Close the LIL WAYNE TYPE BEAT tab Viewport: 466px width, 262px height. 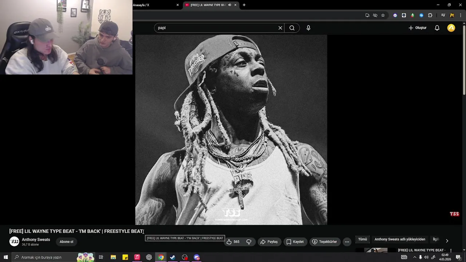235,5
